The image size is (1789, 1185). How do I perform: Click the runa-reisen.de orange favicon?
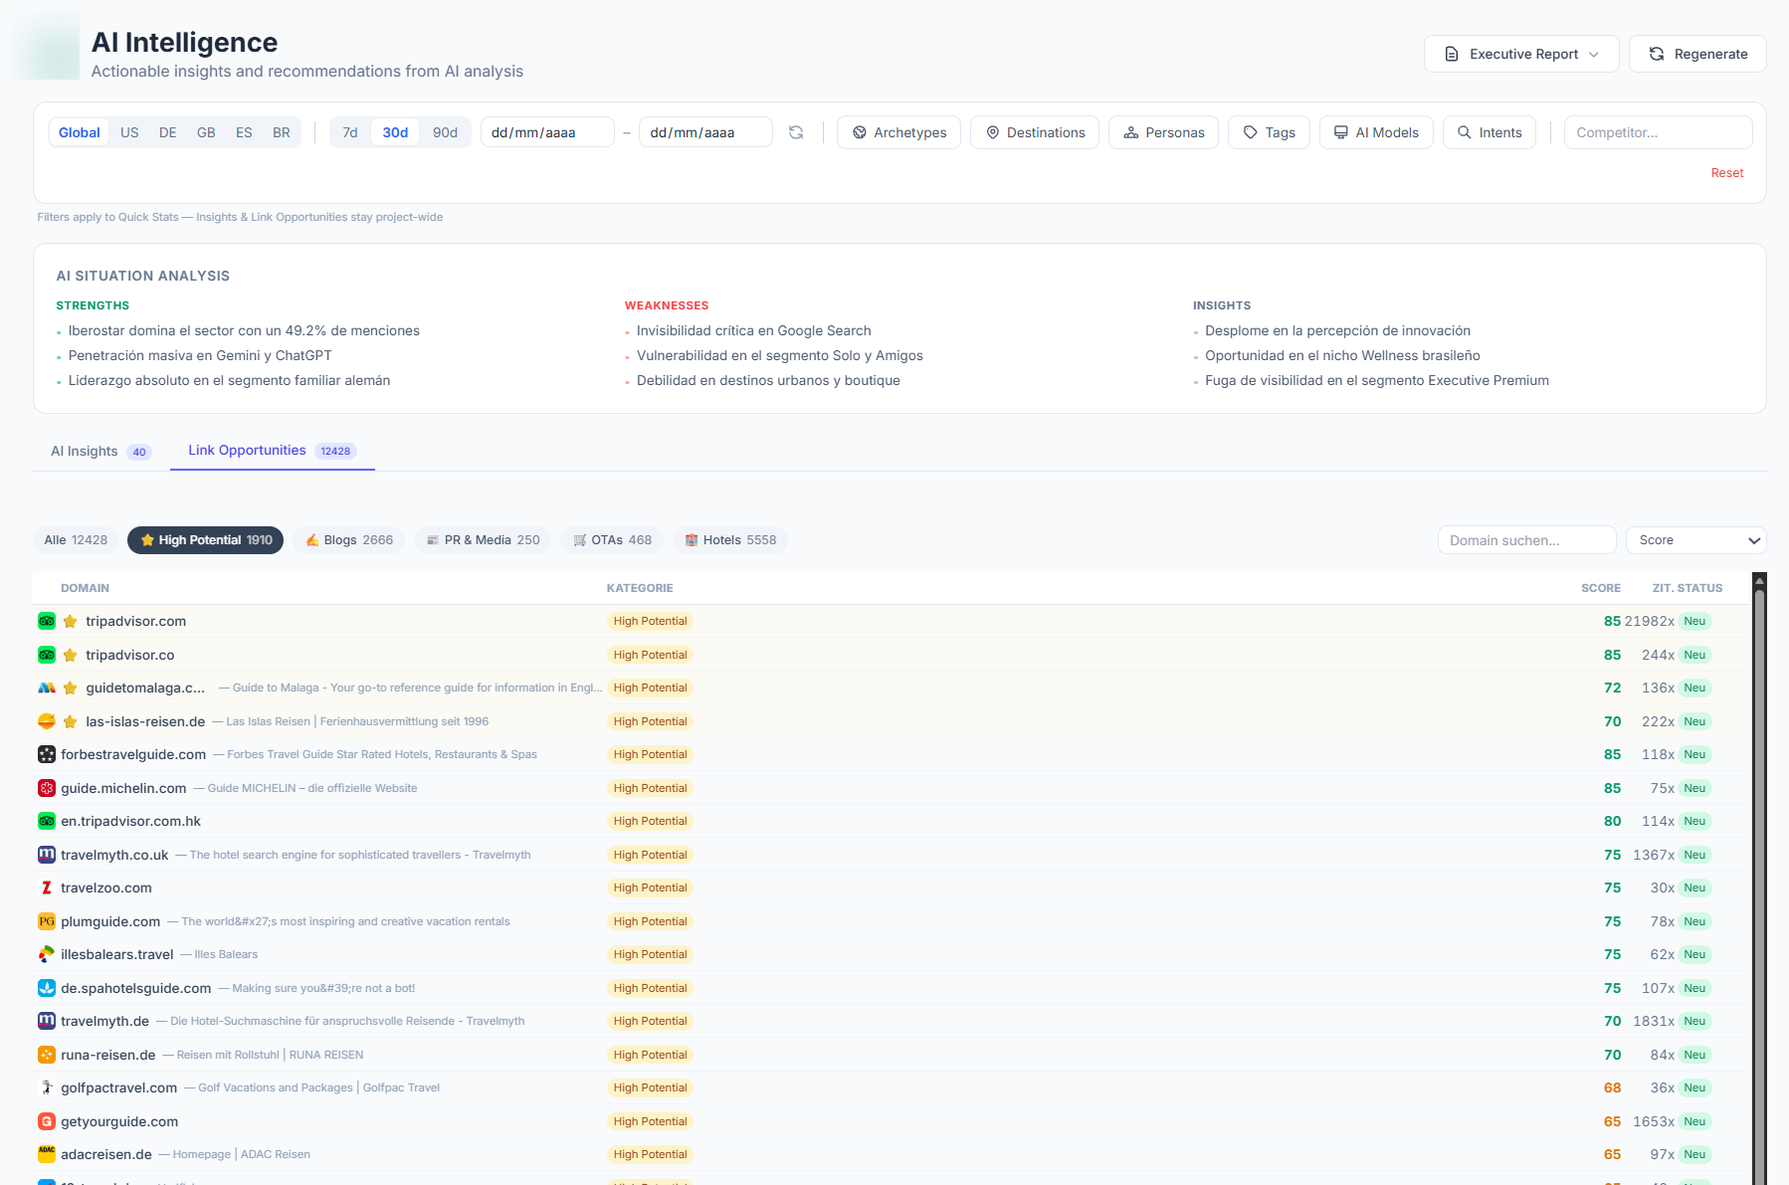(47, 1055)
